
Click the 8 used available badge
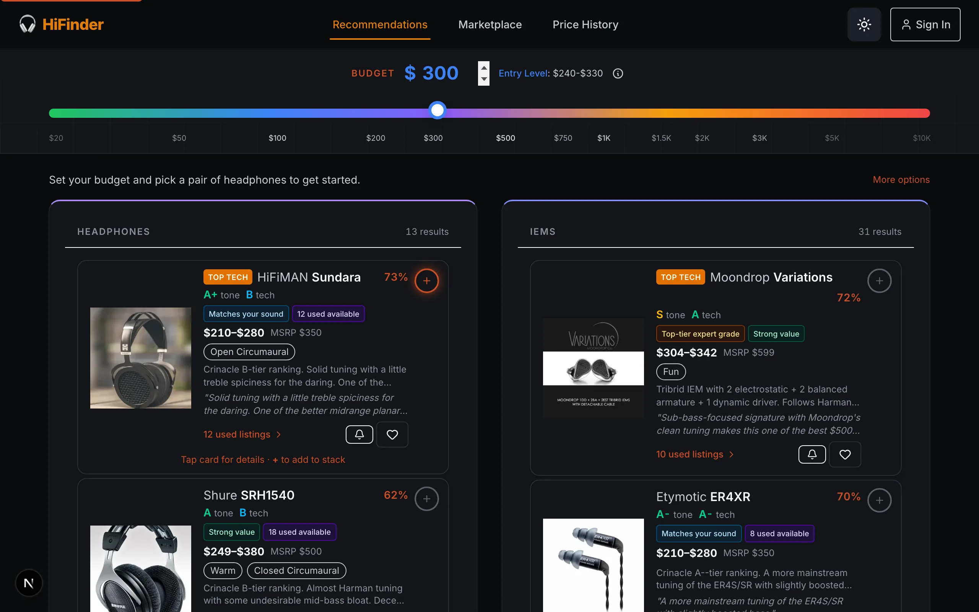click(x=779, y=534)
